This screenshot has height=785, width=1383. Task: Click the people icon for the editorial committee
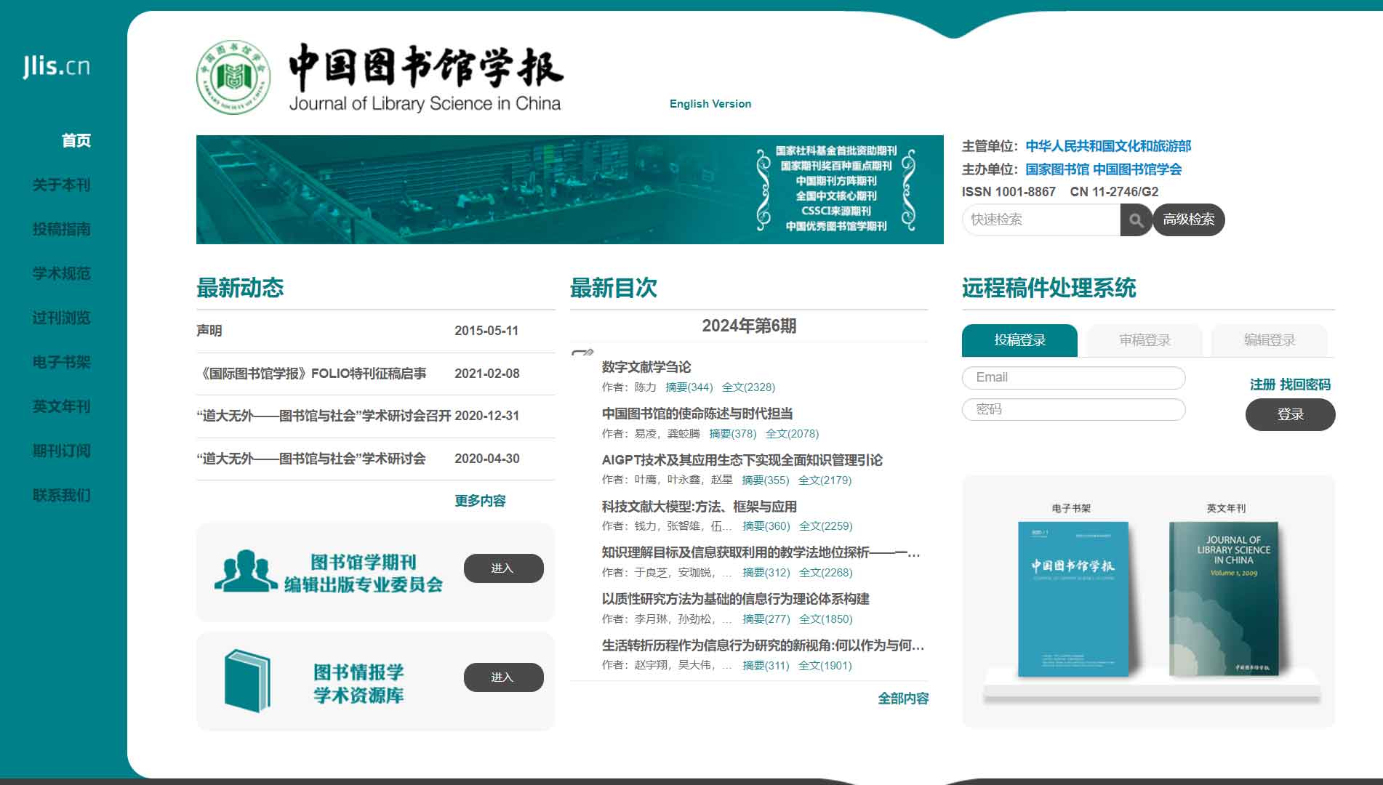coord(246,571)
